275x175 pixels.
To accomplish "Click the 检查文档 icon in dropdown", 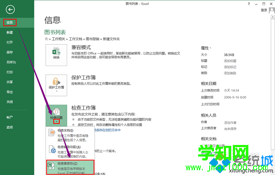I will [52, 133].
